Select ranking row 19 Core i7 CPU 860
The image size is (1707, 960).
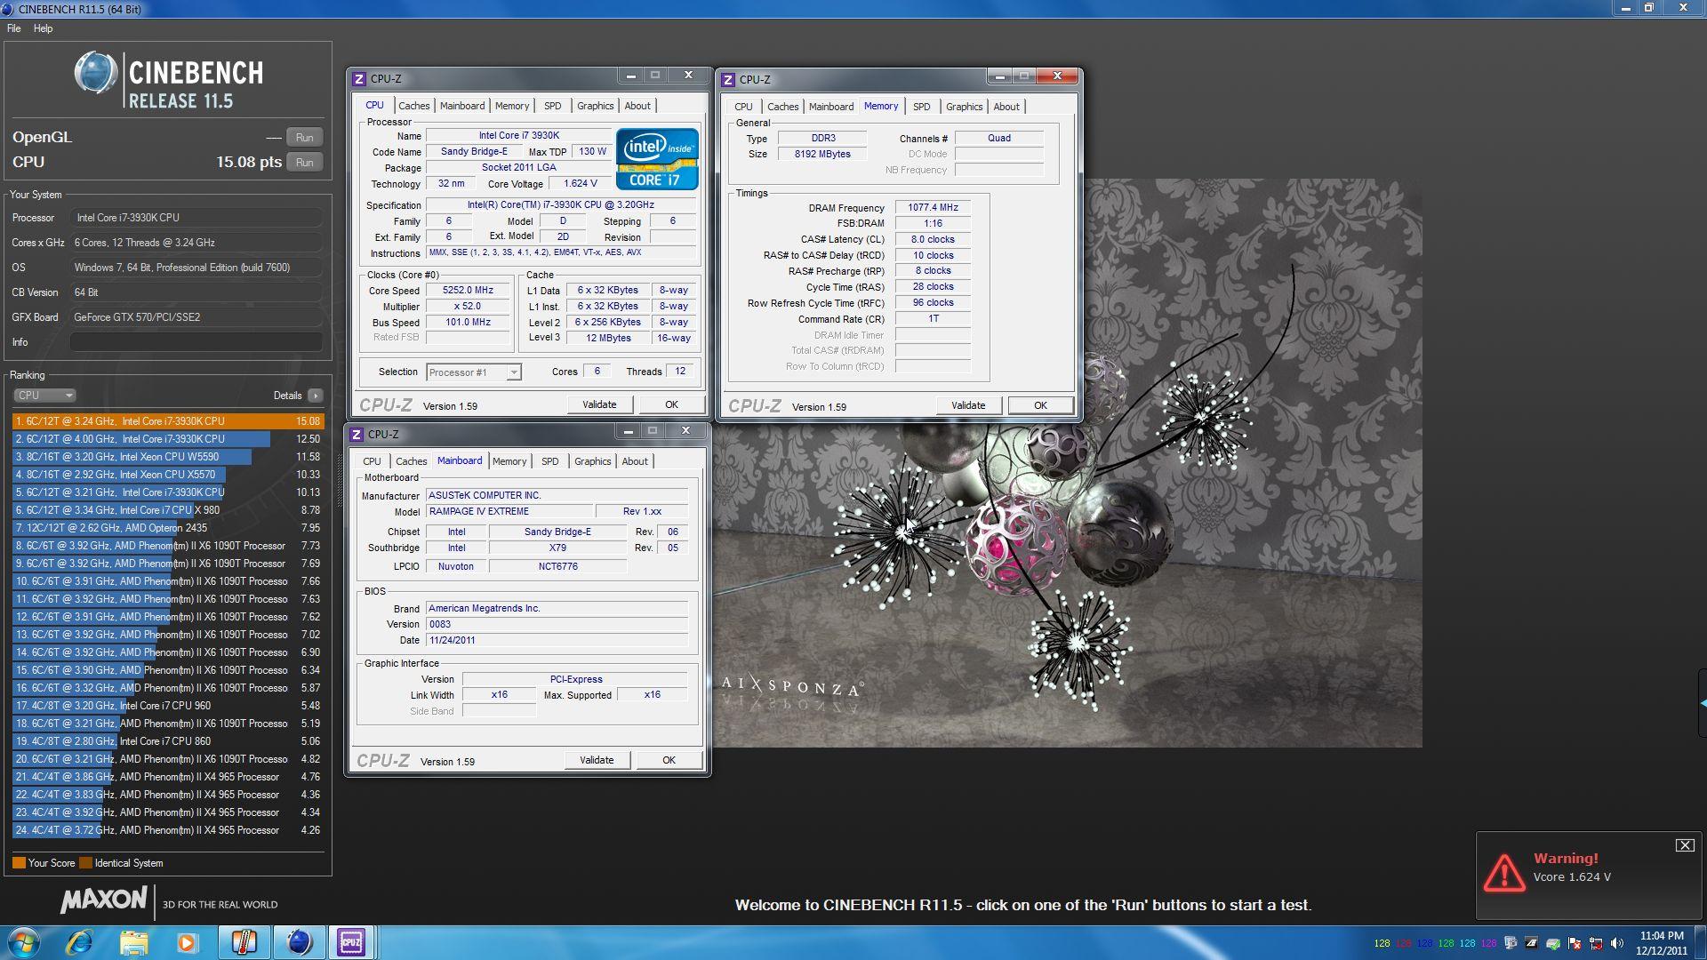168,741
